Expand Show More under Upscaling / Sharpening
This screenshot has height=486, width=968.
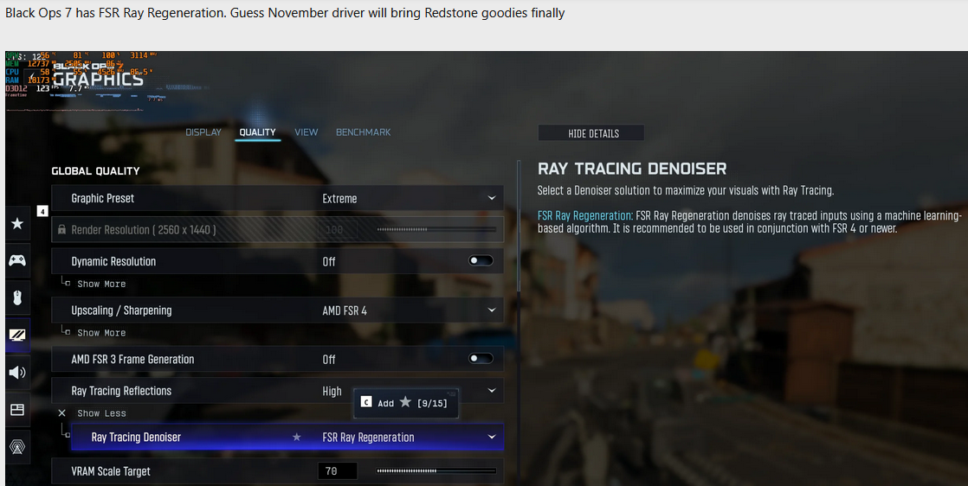coord(101,332)
